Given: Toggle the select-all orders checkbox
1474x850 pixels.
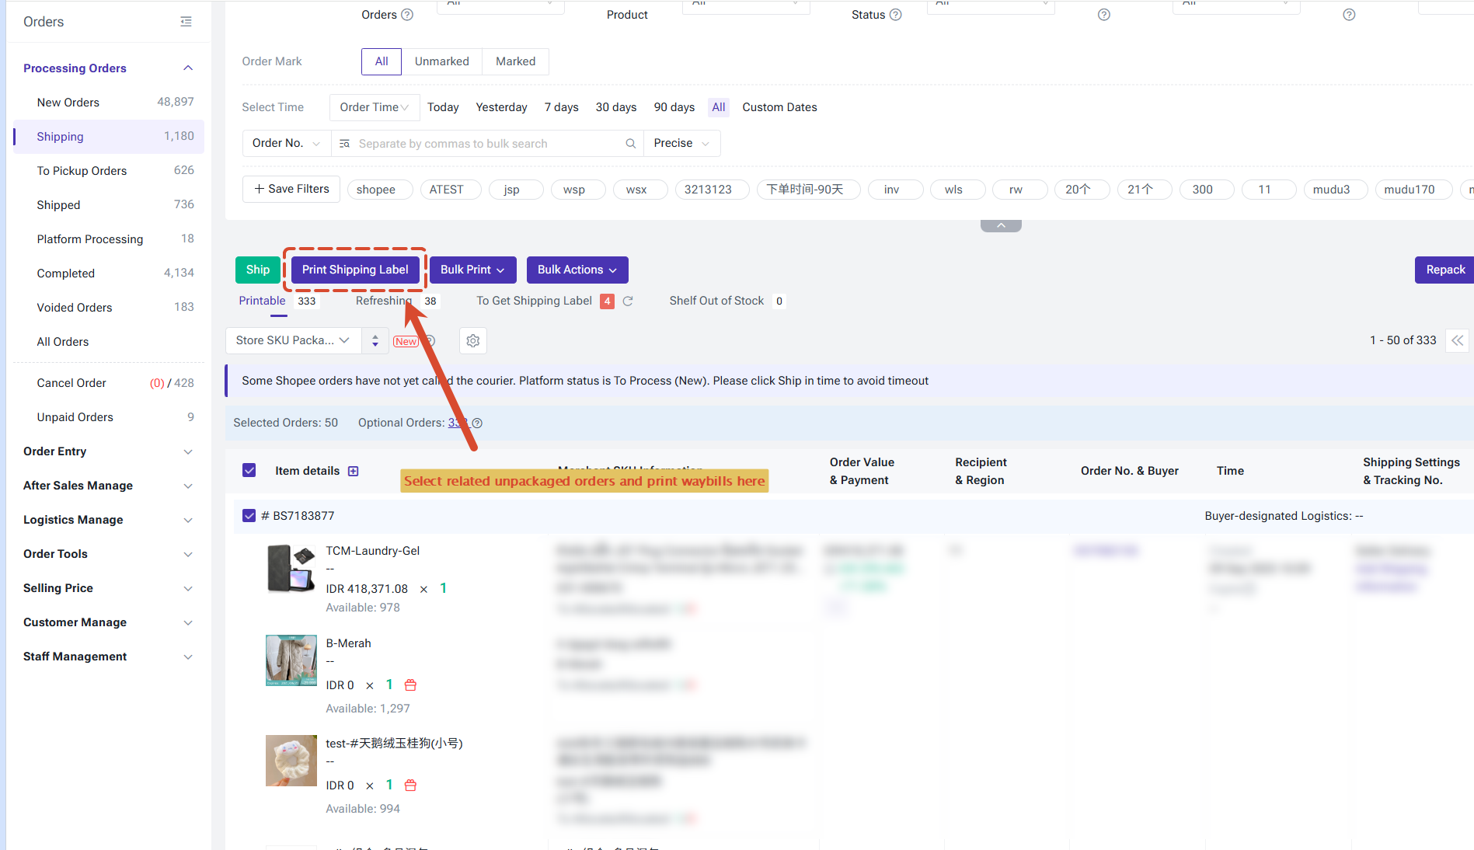Looking at the screenshot, I should (x=249, y=470).
